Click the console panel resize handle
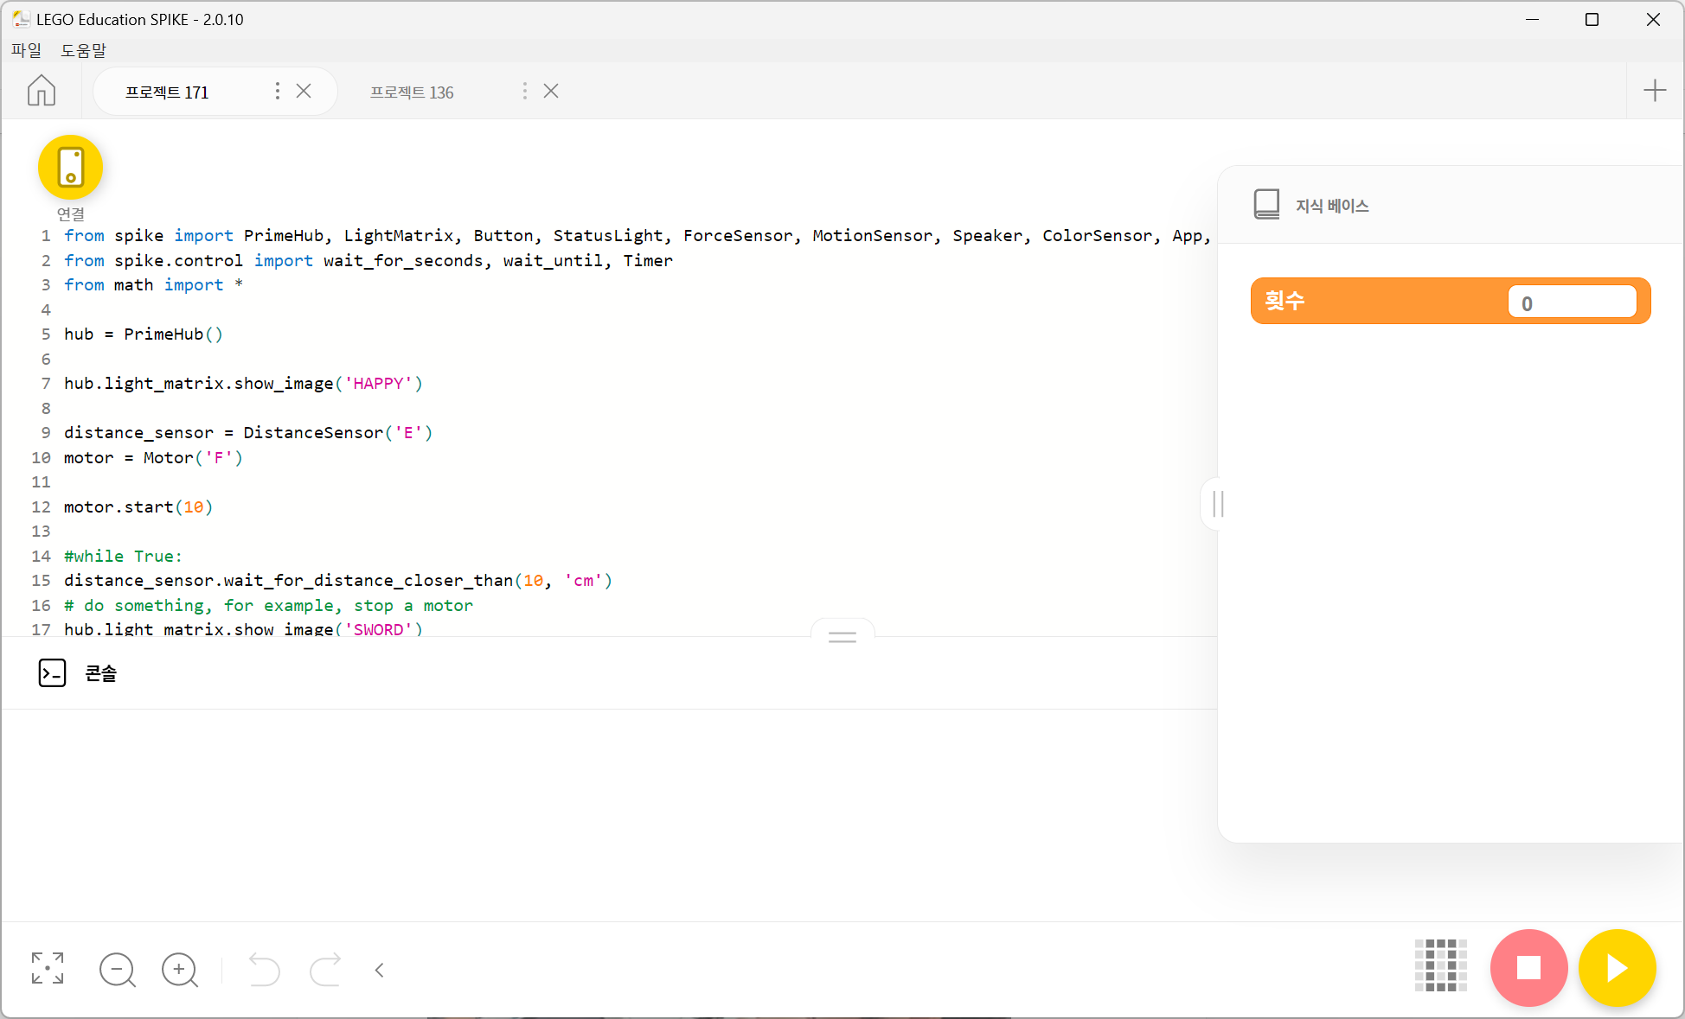 coord(842,637)
